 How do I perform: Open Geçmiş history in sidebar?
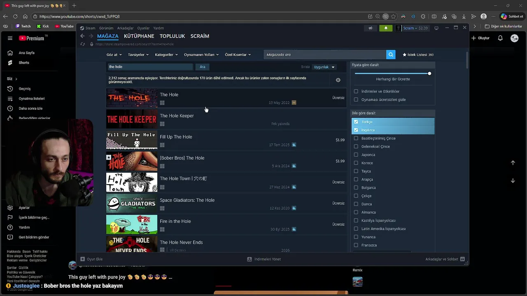tap(25, 89)
